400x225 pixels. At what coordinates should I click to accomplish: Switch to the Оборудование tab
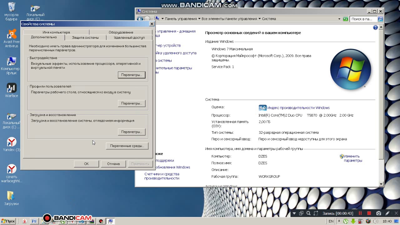121,32
